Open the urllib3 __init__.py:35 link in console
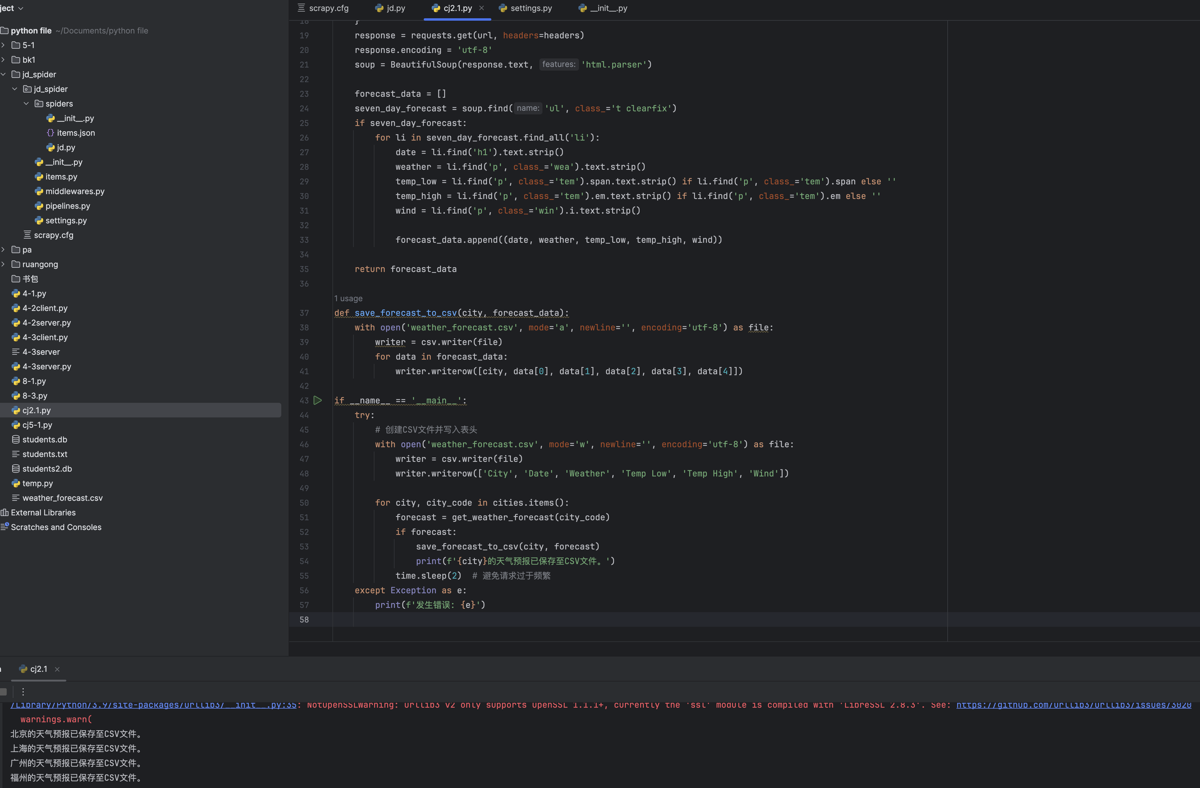The height and width of the screenshot is (788, 1200). click(x=153, y=705)
